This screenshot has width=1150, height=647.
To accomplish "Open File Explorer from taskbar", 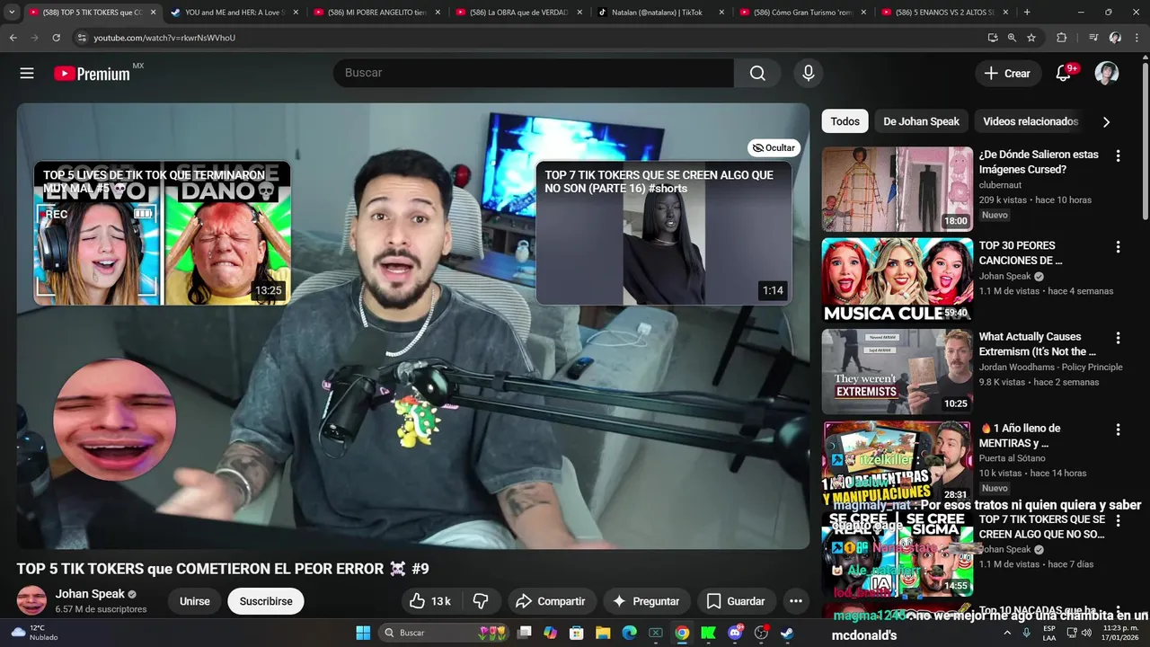I will (603, 633).
